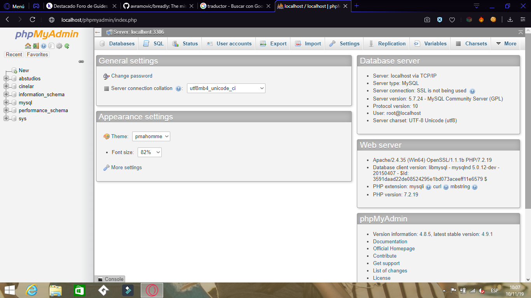Take a snapshot with the camera icon
Screen dimensions: 531x298
427,20
